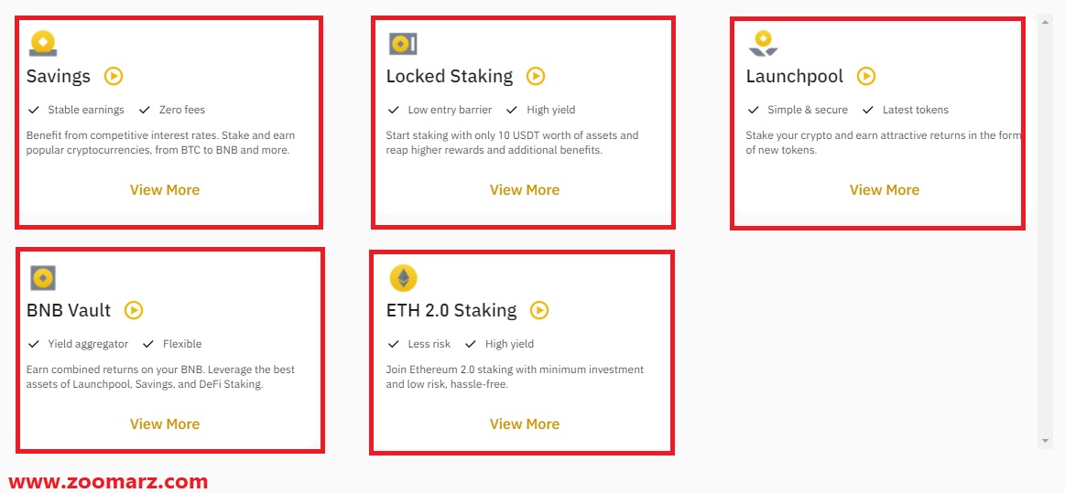Image resolution: width=1065 pixels, height=493 pixels.
Task: Click the Savings coin icon
Action: point(43,44)
